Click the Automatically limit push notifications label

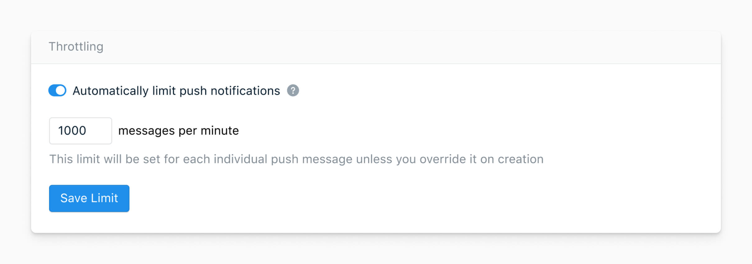tap(176, 91)
